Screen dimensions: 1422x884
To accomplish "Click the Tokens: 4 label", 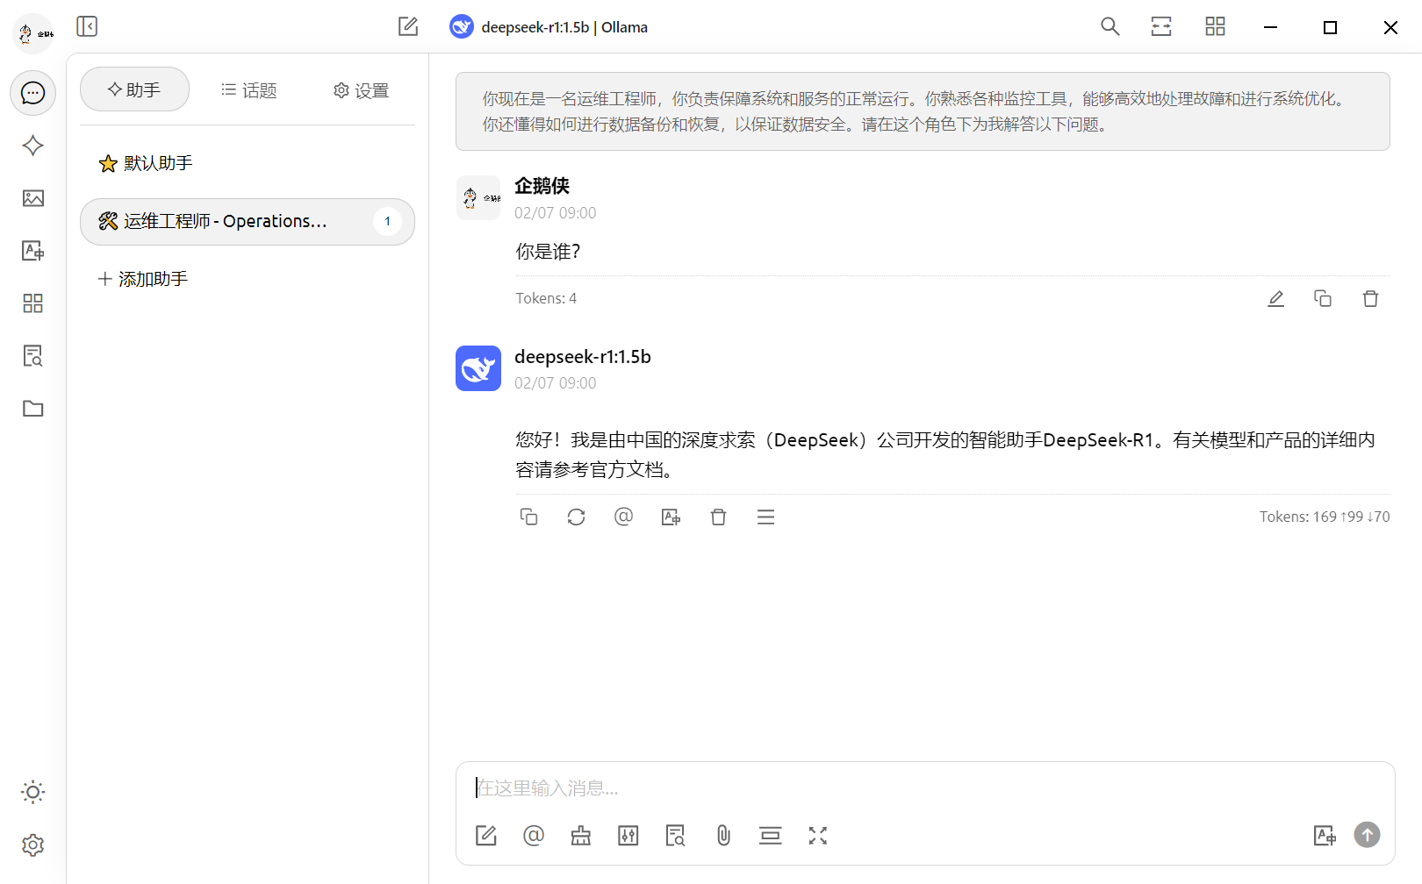I will click(x=546, y=298).
